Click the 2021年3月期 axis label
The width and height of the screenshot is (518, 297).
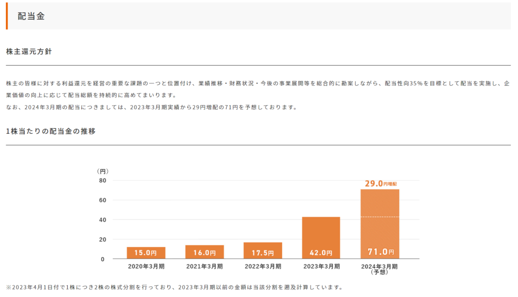[204, 266]
